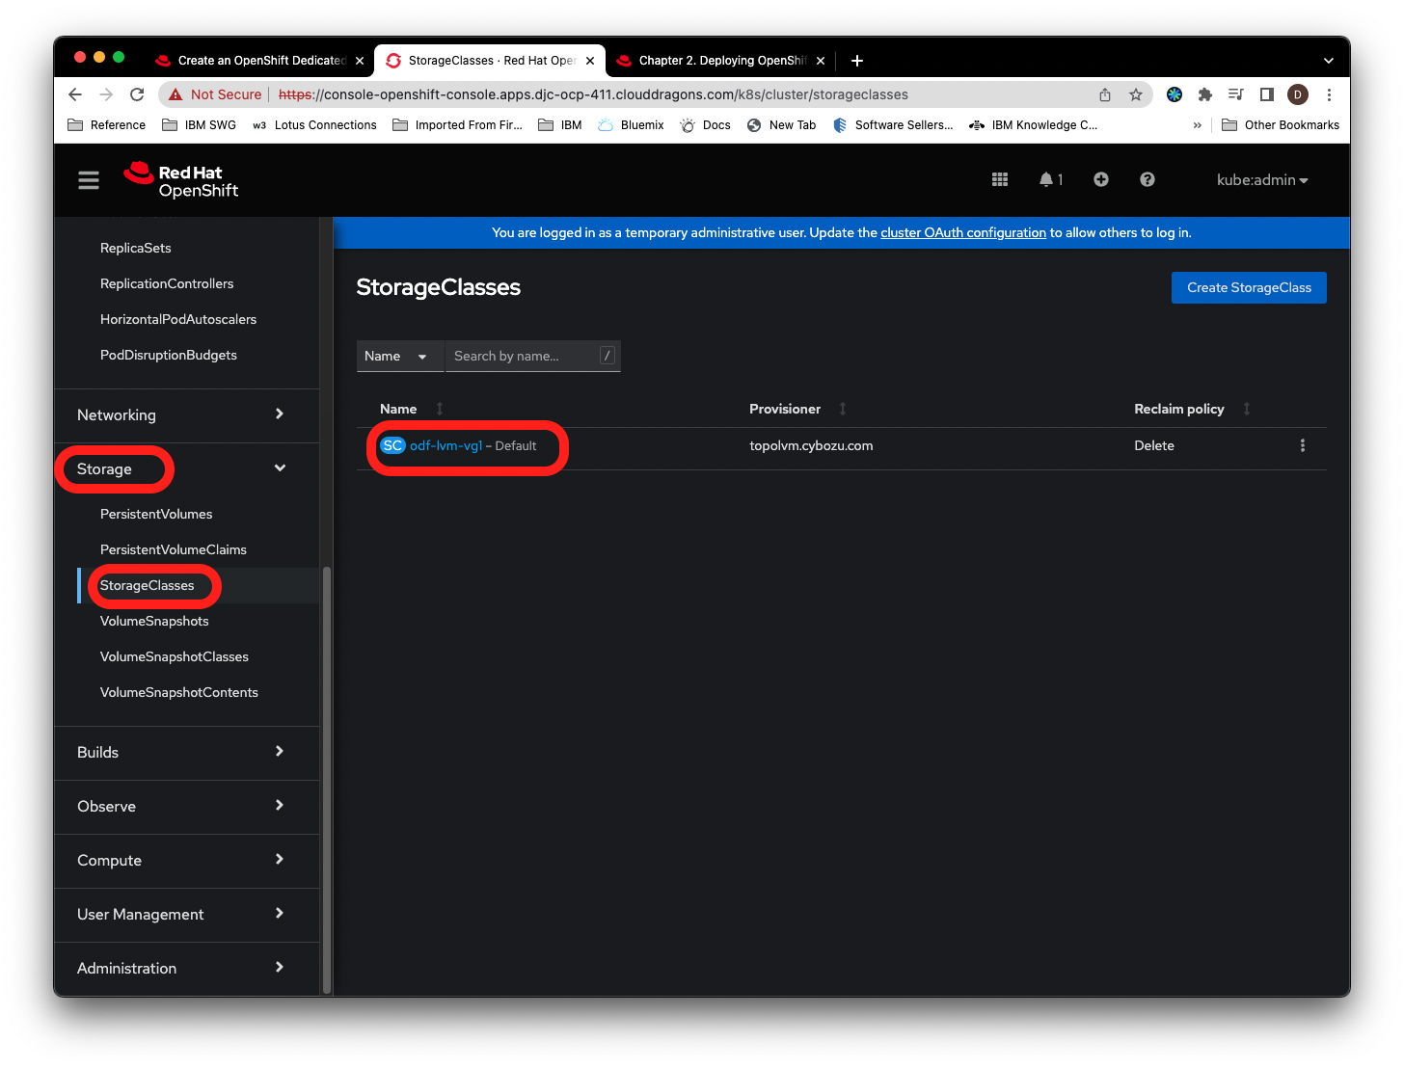The width and height of the screenshot is (1404, 1068).
Task: Click the bookmark star icon
Action: pos(1136,94)
